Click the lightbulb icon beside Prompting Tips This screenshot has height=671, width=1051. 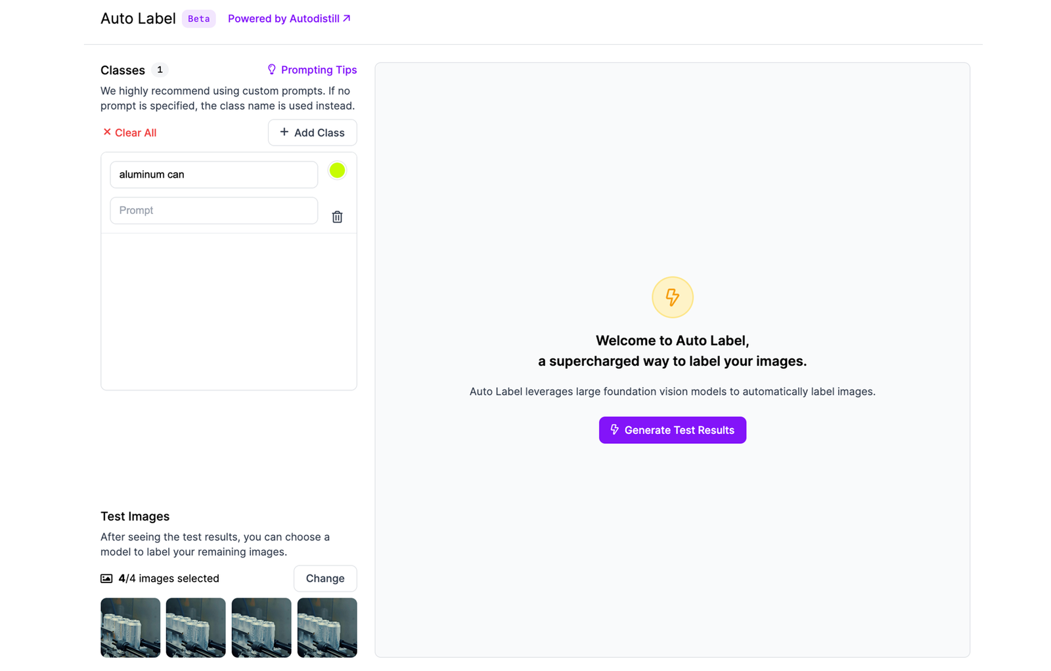click(x=271, y=70)
